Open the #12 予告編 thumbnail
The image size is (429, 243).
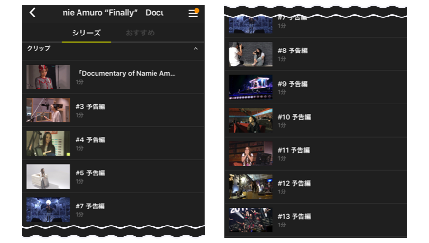[251, 187]
